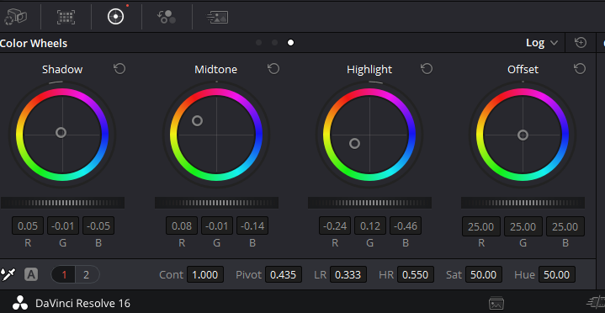Reset all color wheels icon
Viewport: 605px width, 313px height.
tap(581, 42)
